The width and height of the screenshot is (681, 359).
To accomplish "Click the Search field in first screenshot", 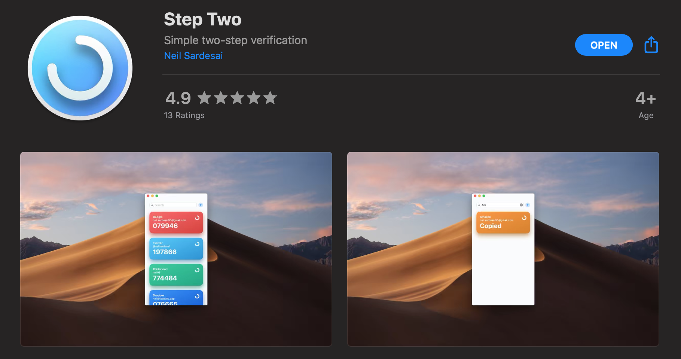I will [173, 205].
